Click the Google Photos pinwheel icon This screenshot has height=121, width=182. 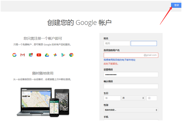click(x=55, y=55)
